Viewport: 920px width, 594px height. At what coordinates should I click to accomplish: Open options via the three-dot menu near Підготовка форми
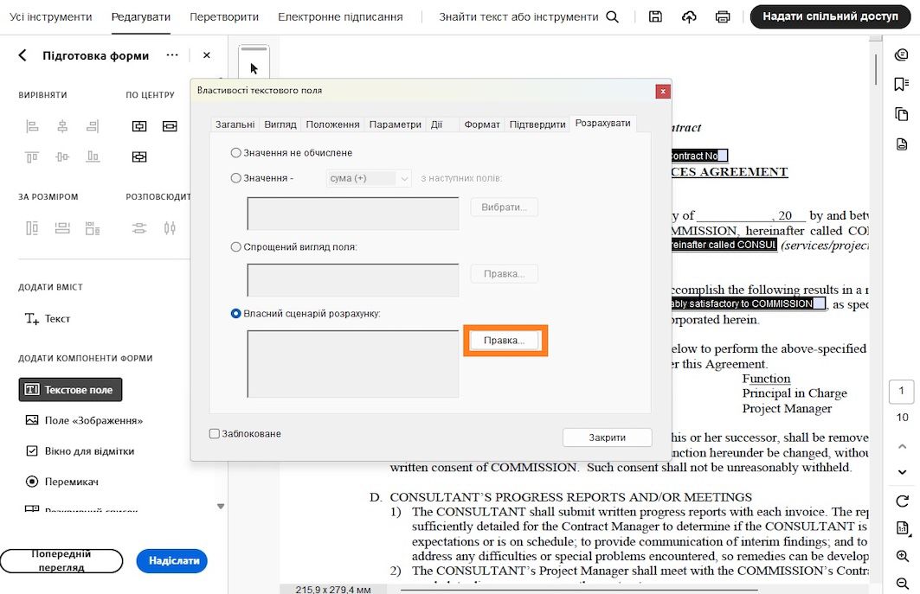coord(171,54)
